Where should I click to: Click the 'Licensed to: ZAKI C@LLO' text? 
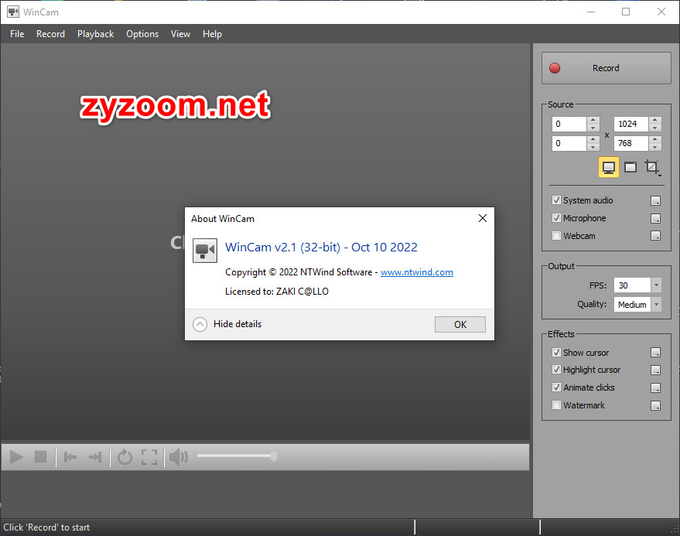tap(277, 292)
